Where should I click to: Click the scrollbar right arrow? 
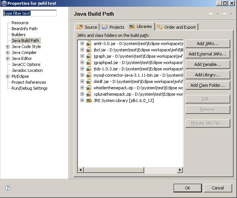pyautogui.click(x=180, y=170)
